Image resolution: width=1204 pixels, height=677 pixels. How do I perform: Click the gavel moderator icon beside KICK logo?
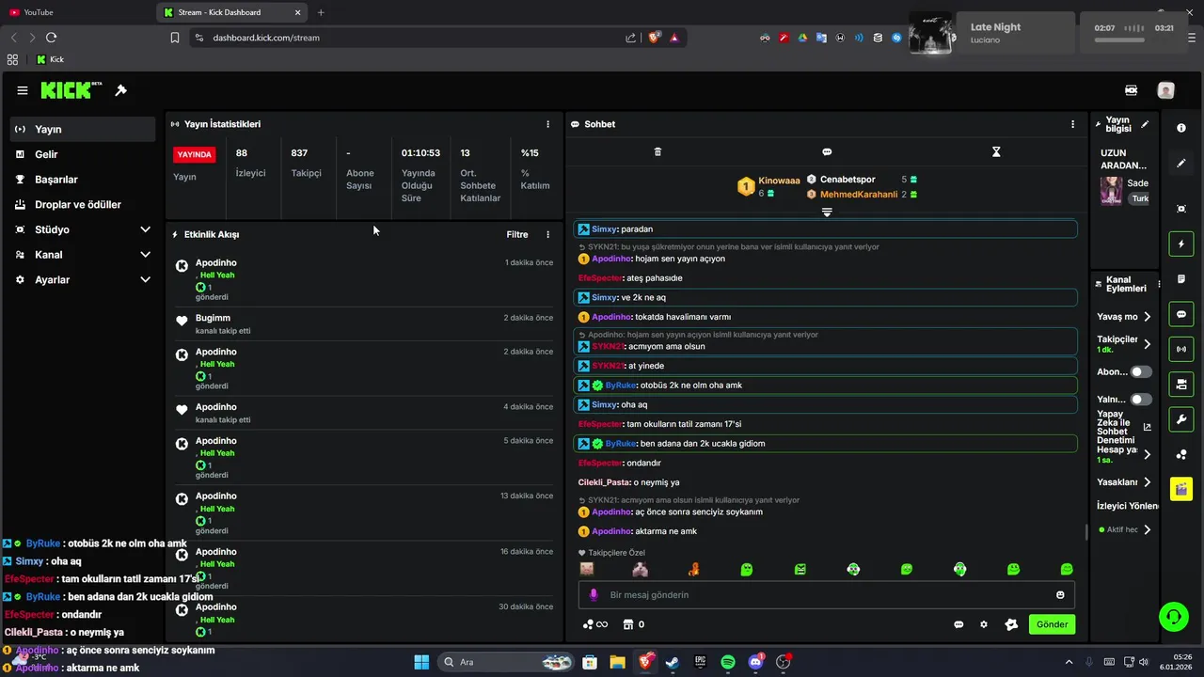120,90
